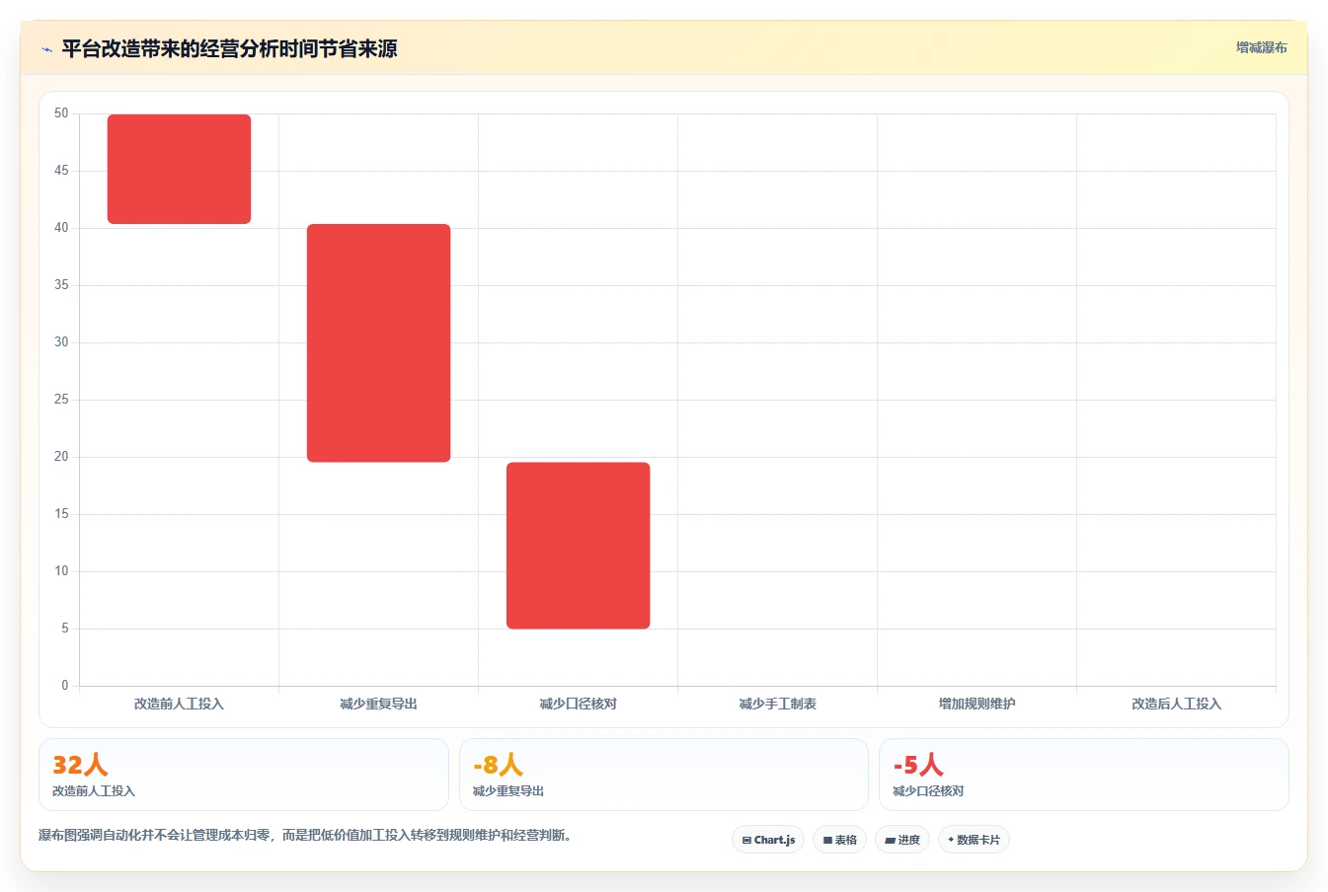Click the 改造前人工投入 waterfall bar
The image size is (1328, 892).
tap(179, 169)
